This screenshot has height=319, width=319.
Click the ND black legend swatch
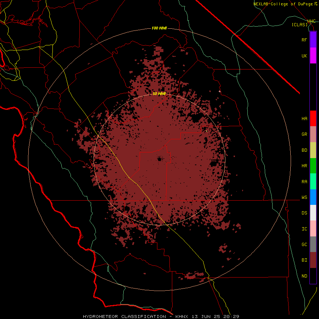pyautogui.click(x=313, y=276)
